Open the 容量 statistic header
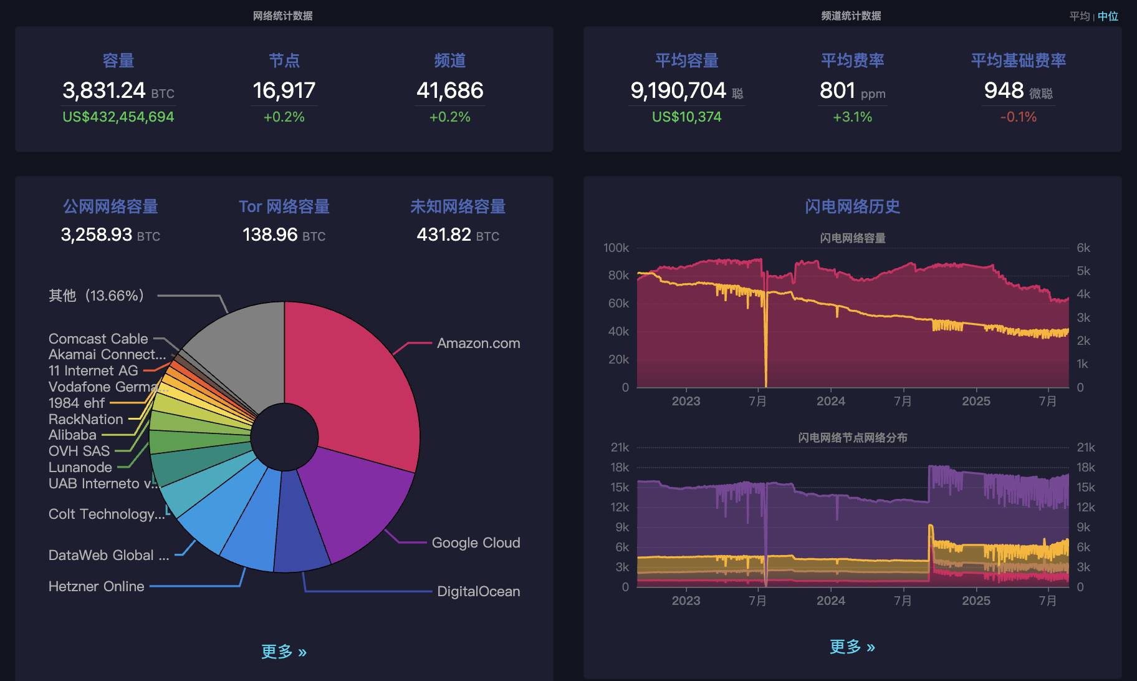 pyautogui.click(x=118, y=60)
